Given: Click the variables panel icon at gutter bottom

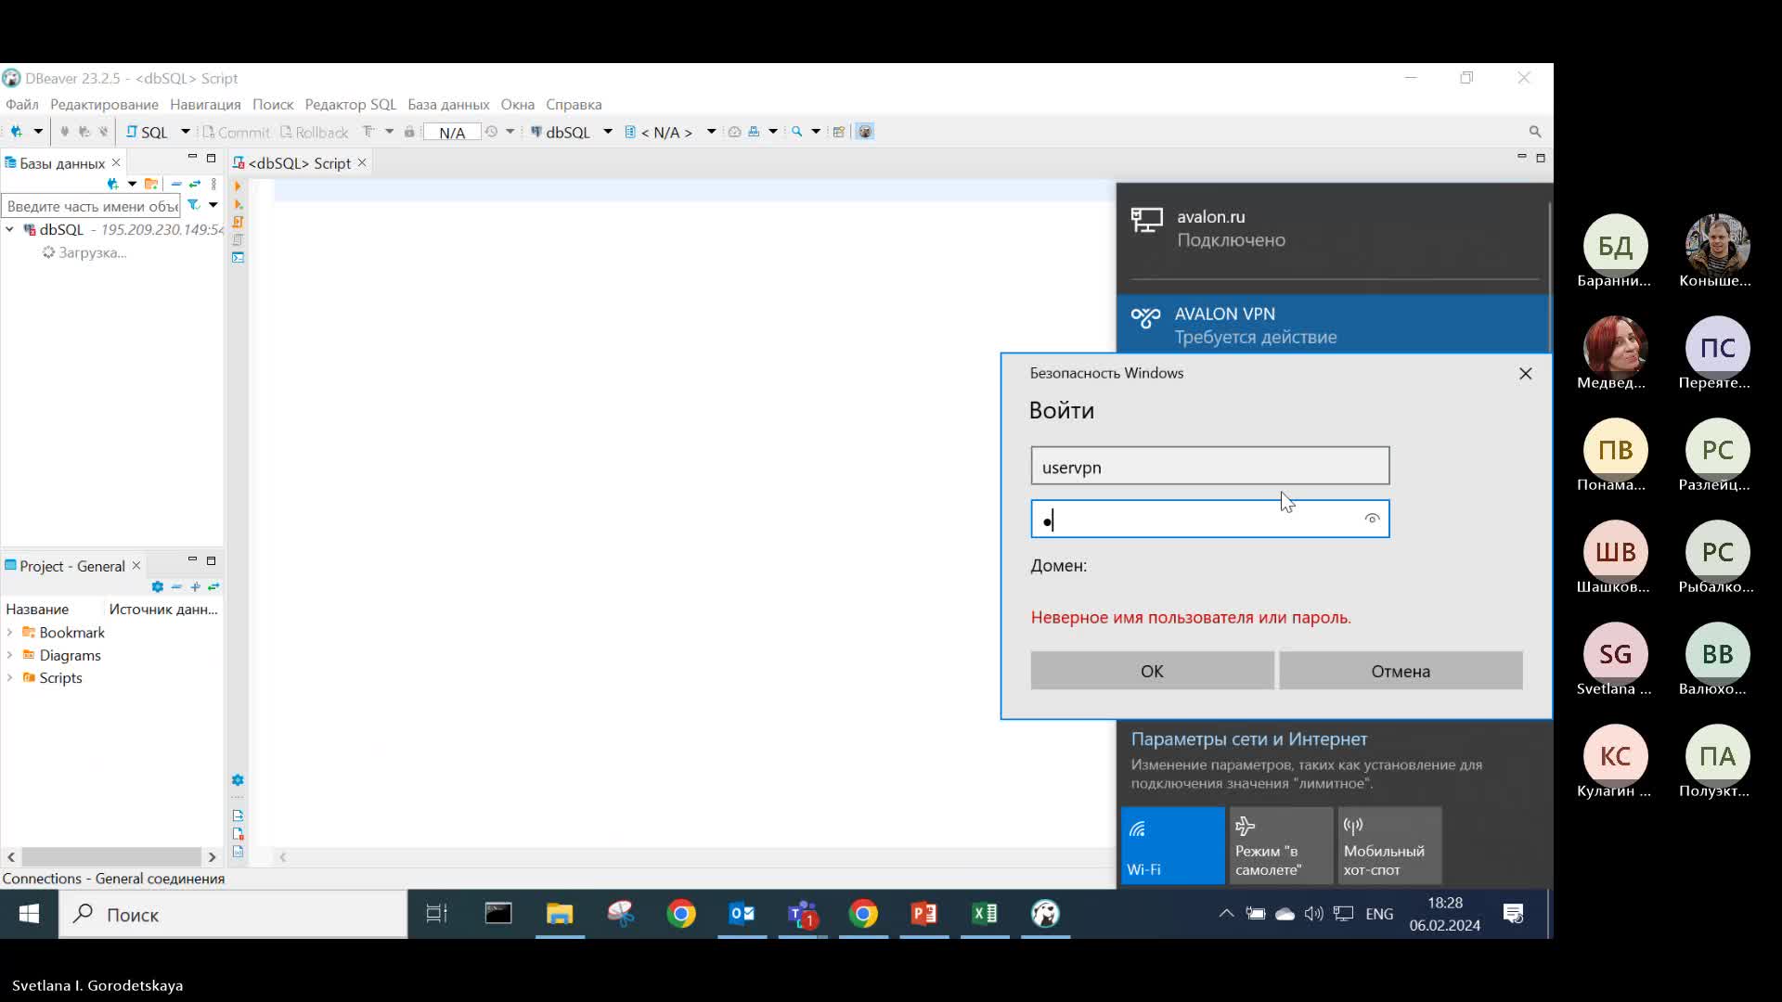Looking at the screenshot, I should 238,851.
